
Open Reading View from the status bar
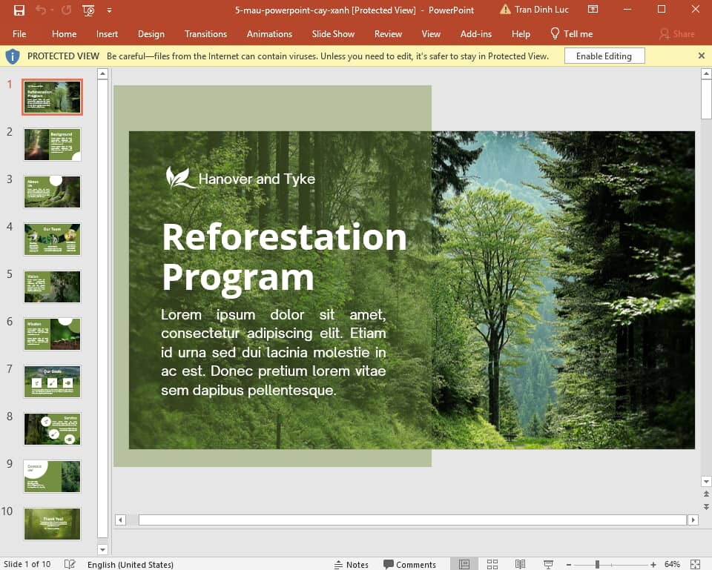(519, 564)
